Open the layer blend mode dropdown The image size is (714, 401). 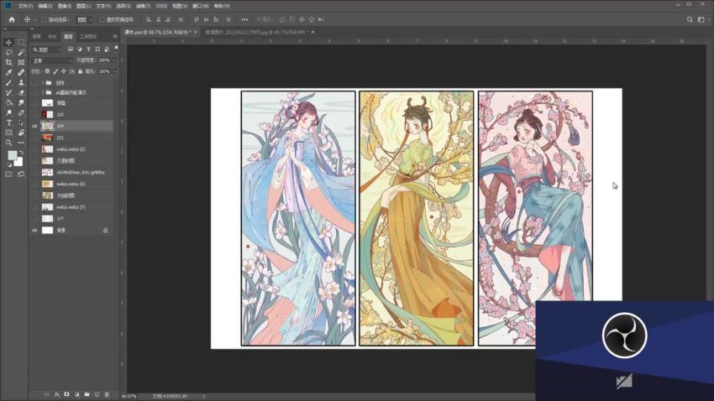point(52,60)
